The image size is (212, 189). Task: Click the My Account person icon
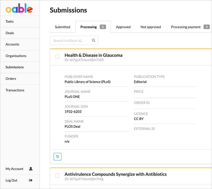(31, 169)
